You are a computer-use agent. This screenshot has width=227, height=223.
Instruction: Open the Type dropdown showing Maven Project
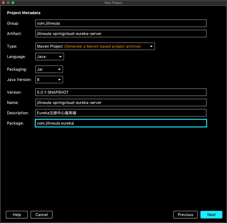[x=95, y=46]
